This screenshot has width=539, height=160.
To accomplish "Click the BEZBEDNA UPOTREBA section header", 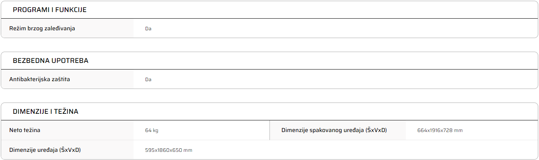I will (51, 61).
